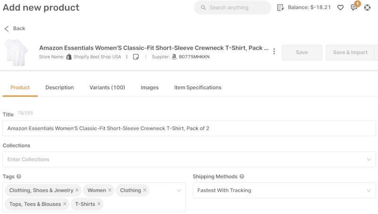Click the Shipping Methods help icon
This screenshot has width=378, height=214.
click(x=242, y=177)
